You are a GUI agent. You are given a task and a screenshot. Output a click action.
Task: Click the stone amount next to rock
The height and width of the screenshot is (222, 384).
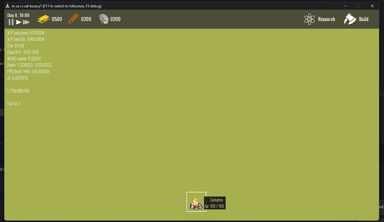[x=115, y=19]
